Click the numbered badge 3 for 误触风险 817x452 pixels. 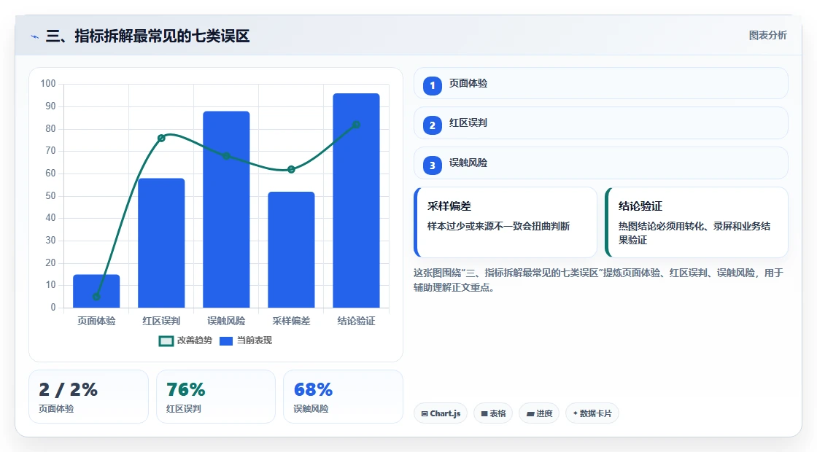point(433,165)
